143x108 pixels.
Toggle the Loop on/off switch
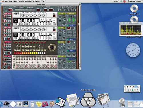(43, 7)
